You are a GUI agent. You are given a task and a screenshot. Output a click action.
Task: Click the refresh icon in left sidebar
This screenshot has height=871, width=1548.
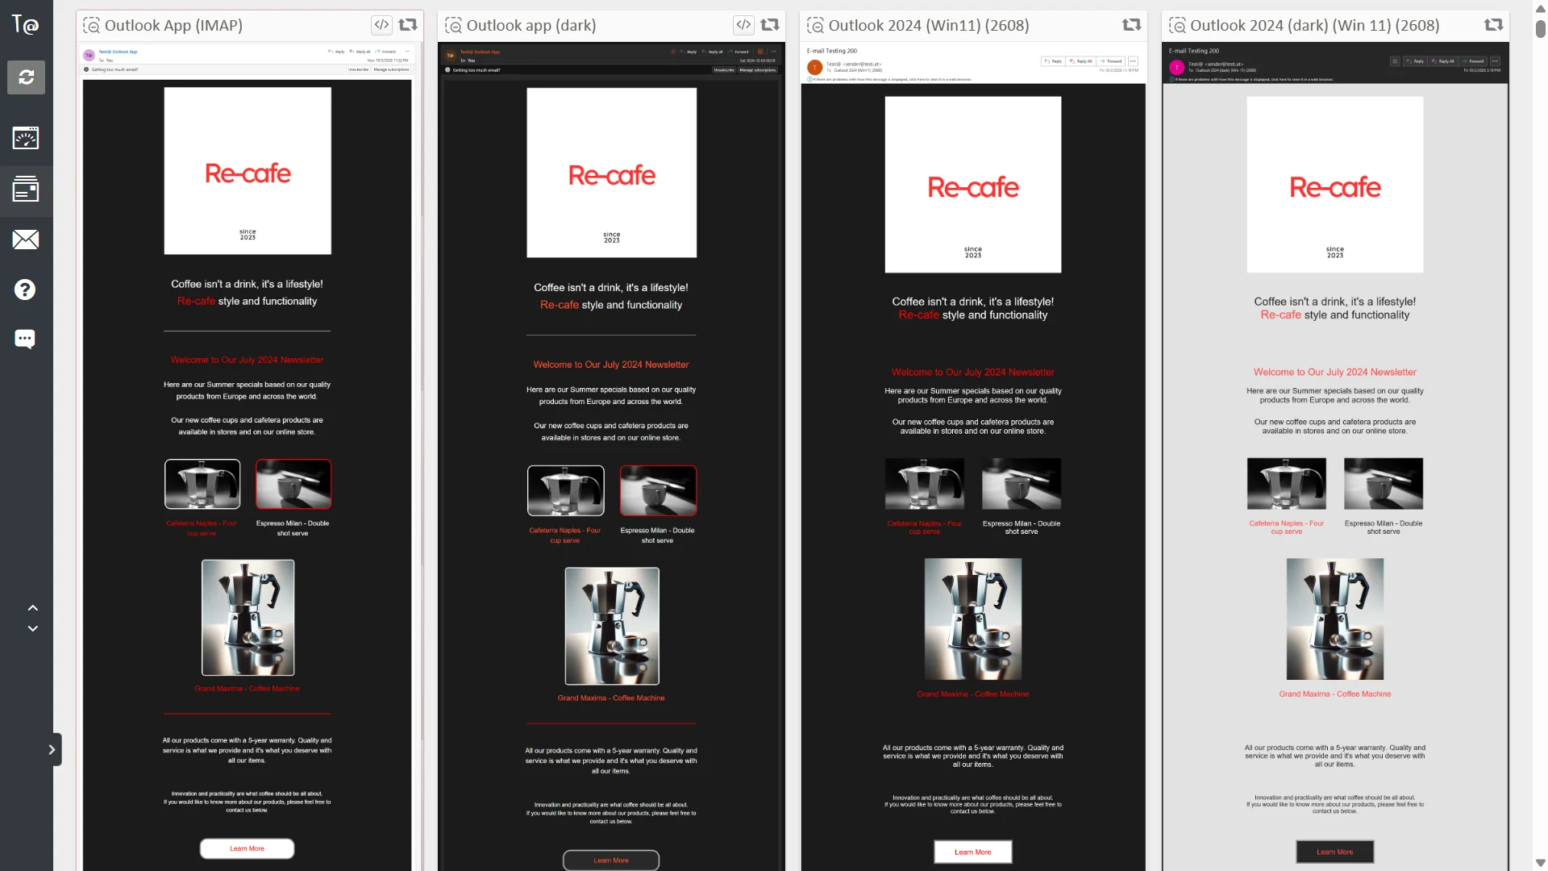pos(26,77)
